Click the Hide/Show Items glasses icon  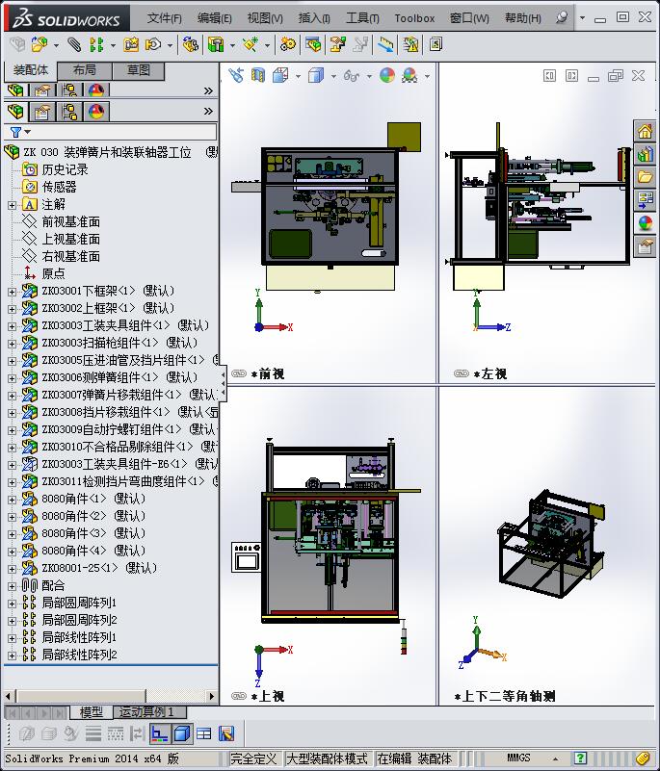pos(352,76)
